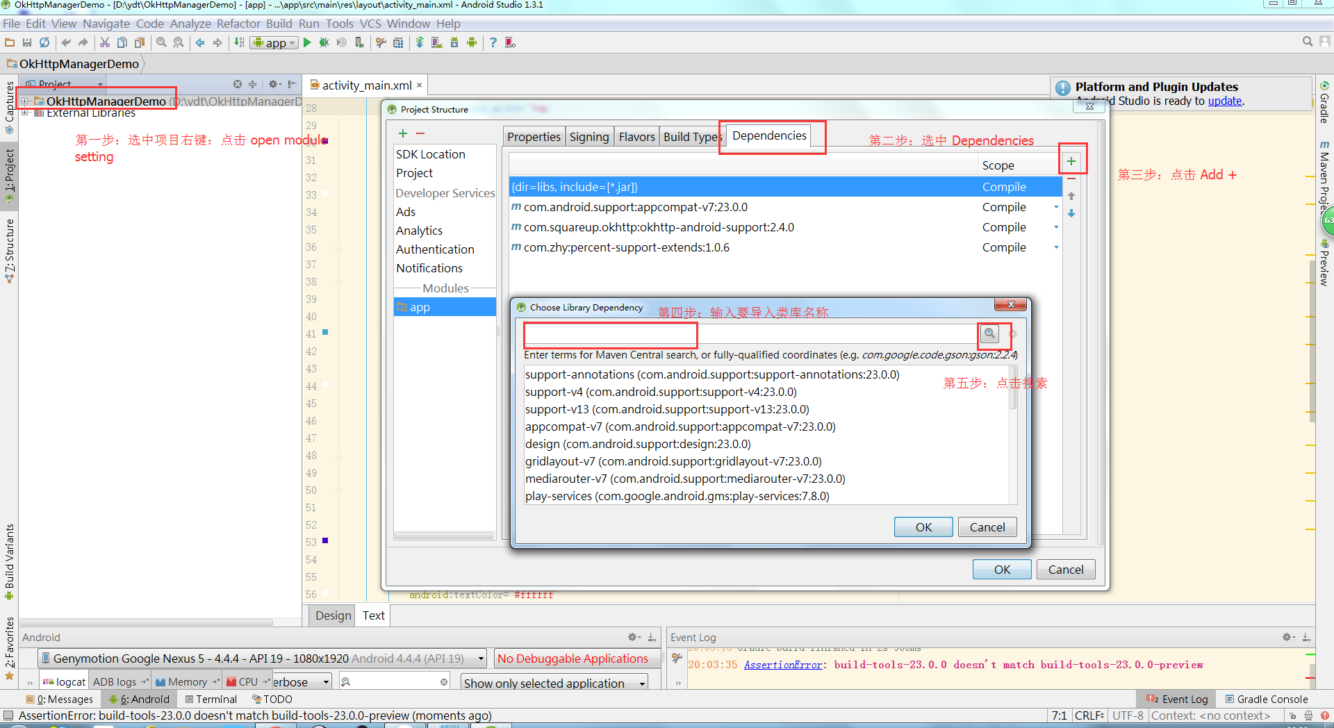Viewport: 1334px width, 728px height.
Task: Click Cancel in Project Structure dialog
Action: pos(1066,570)
